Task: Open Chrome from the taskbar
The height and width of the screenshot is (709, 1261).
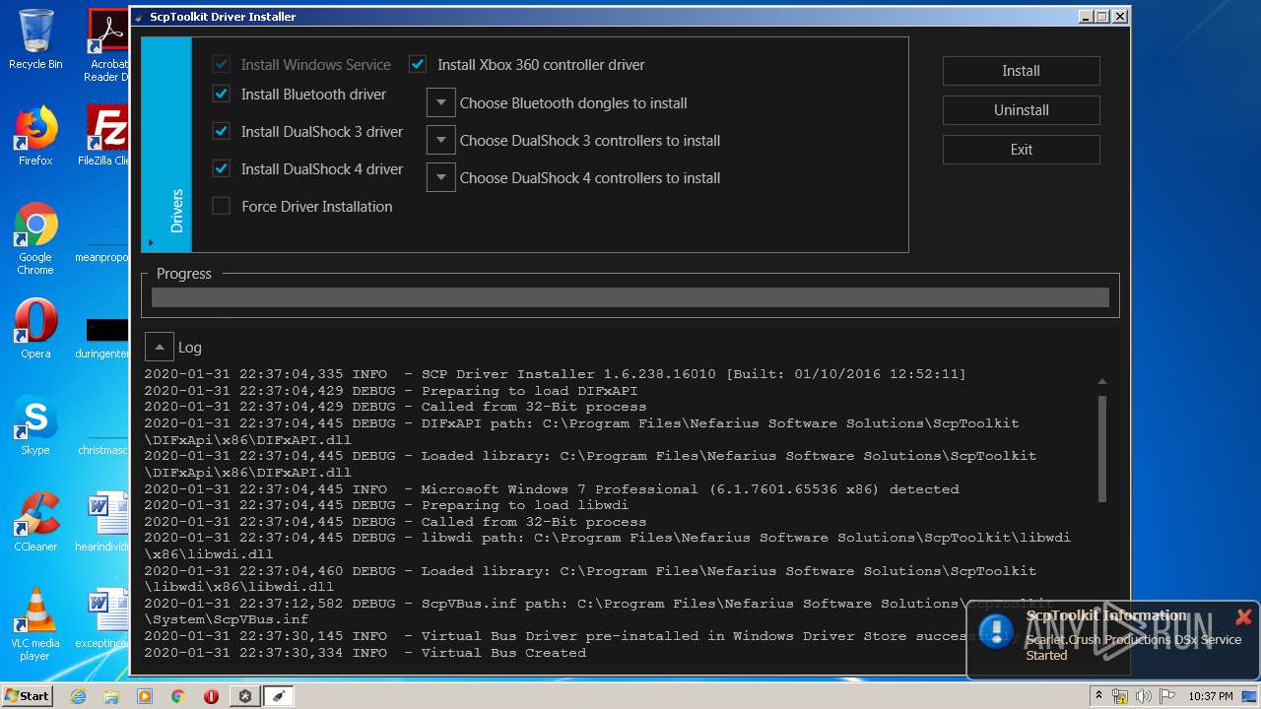Action: click(178, 696)
